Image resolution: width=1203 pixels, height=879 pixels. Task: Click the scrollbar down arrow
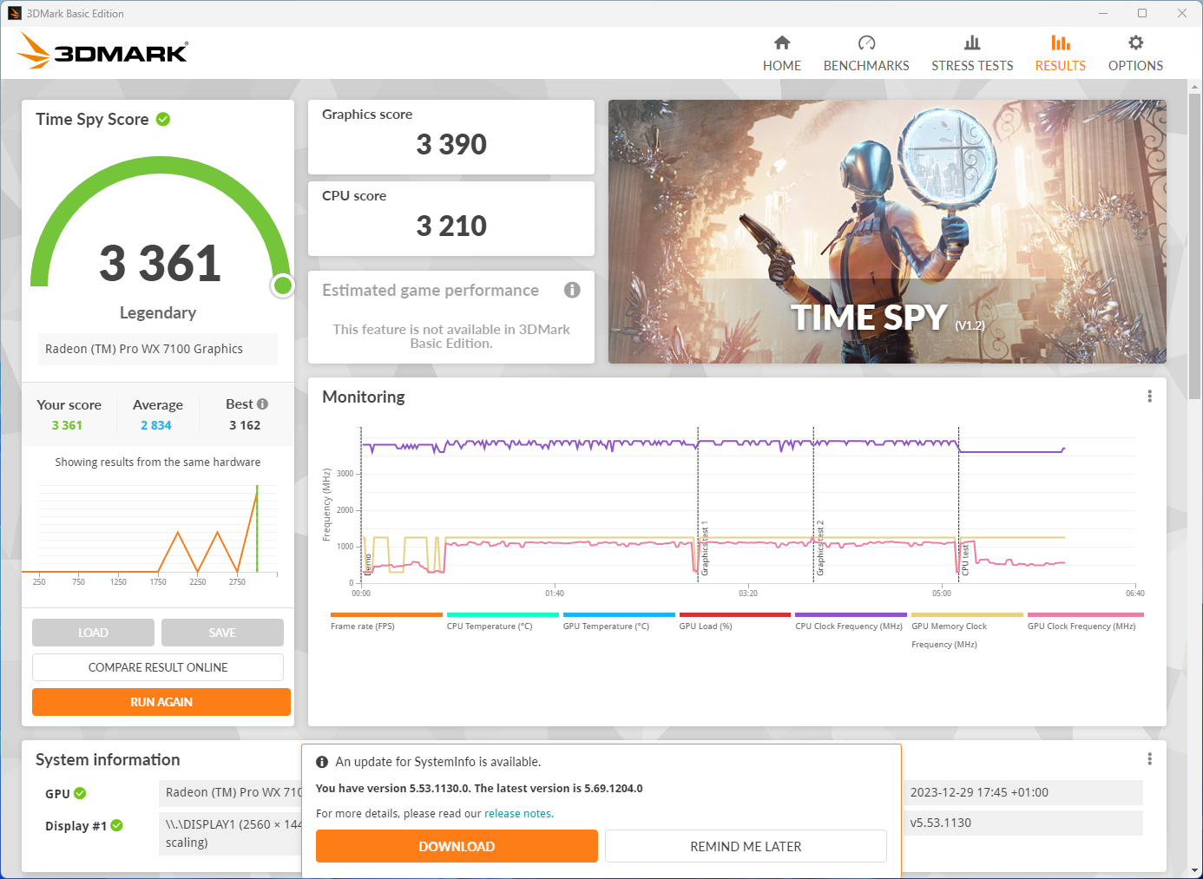pos(1195,870)
